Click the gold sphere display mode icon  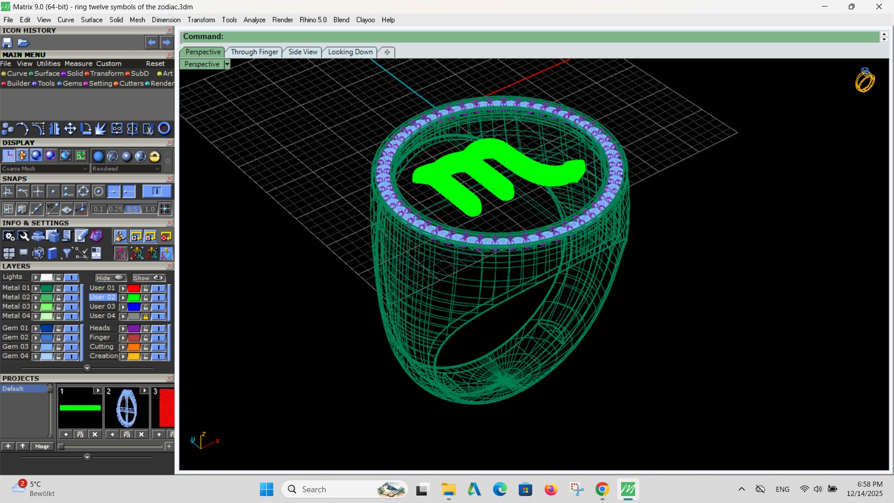click(155, 156)
